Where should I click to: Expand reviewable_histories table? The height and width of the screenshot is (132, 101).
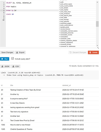coord(67,33)
